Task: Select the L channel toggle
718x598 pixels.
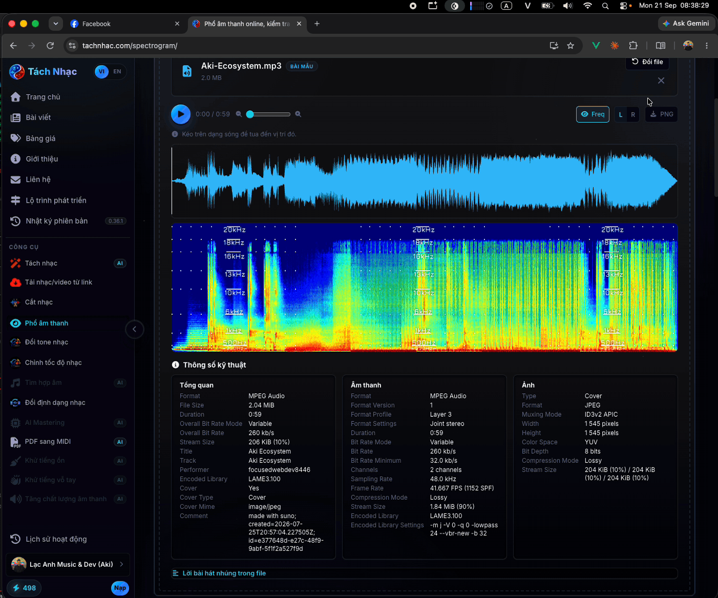Action: tap(621, 115)
